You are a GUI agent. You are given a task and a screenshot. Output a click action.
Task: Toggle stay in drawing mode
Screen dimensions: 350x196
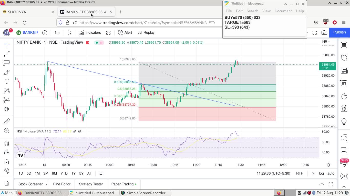point(7,152)
